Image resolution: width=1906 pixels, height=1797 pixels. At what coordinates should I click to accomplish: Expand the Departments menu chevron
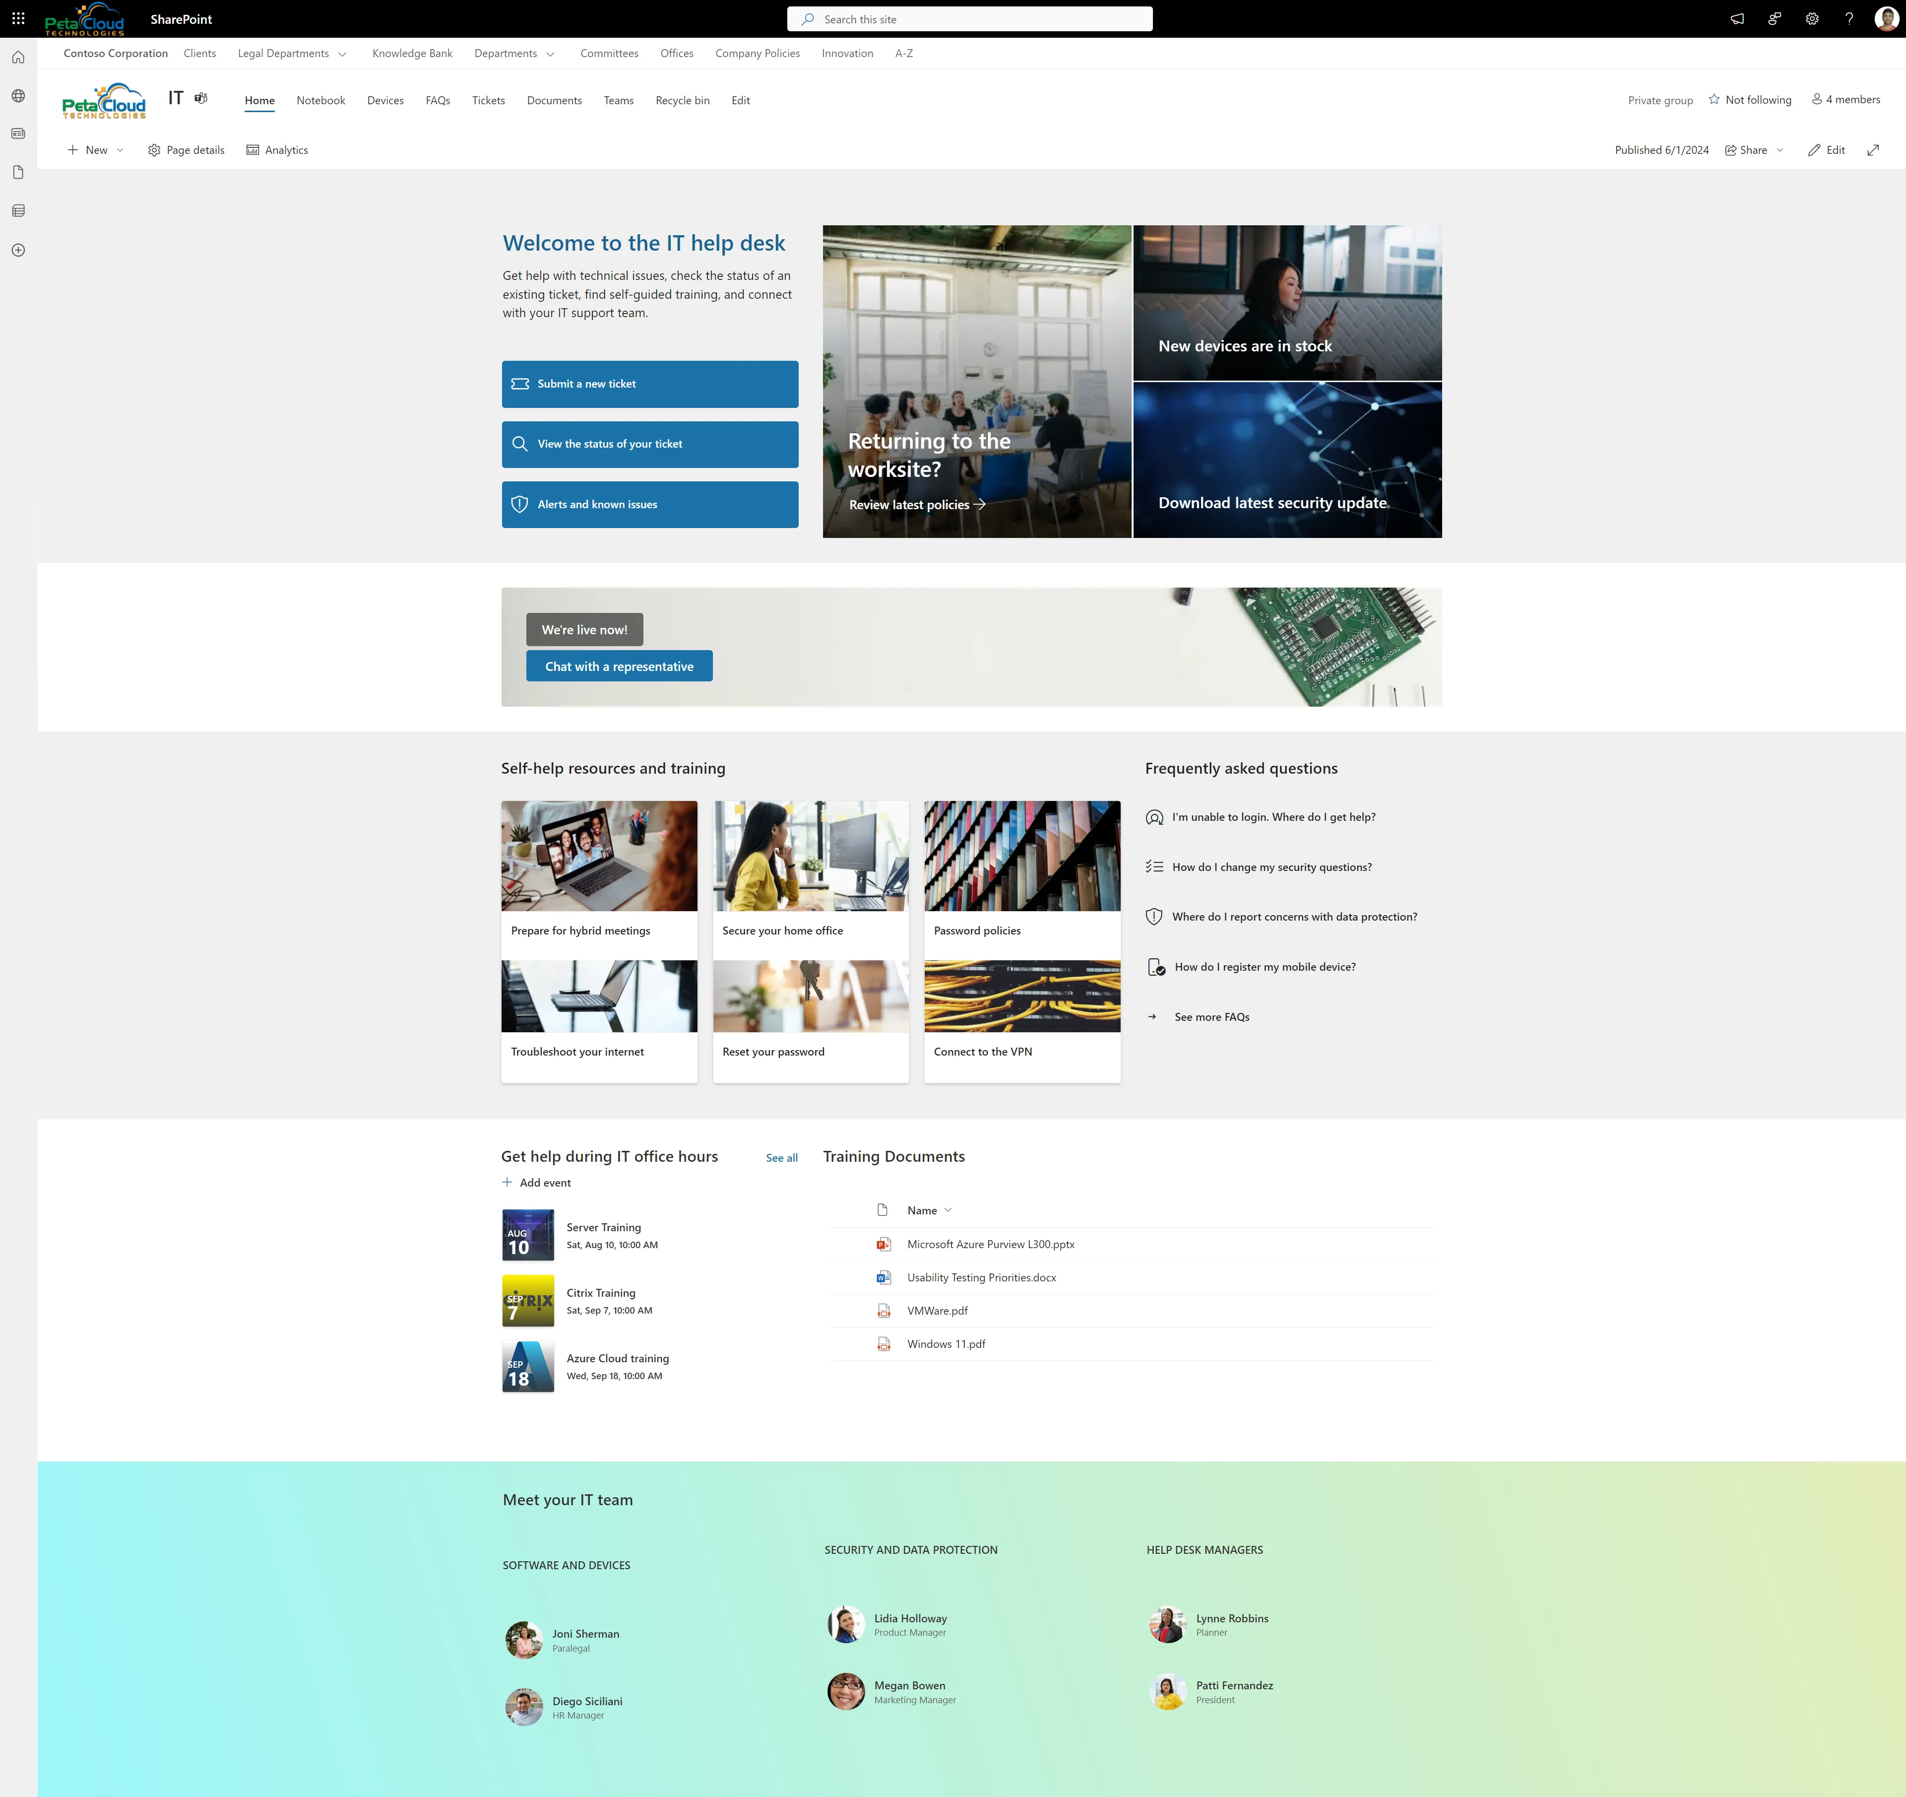pos(550,54)
